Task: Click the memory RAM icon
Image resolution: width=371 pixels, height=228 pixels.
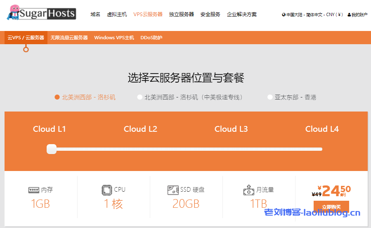Action: click(x=34, y=190)
